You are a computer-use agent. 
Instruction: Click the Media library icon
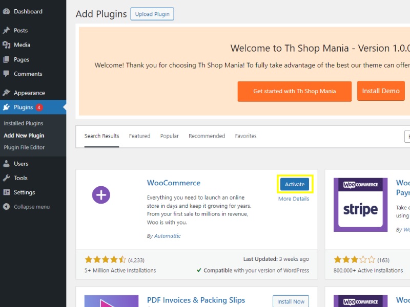tap(6, 45)
